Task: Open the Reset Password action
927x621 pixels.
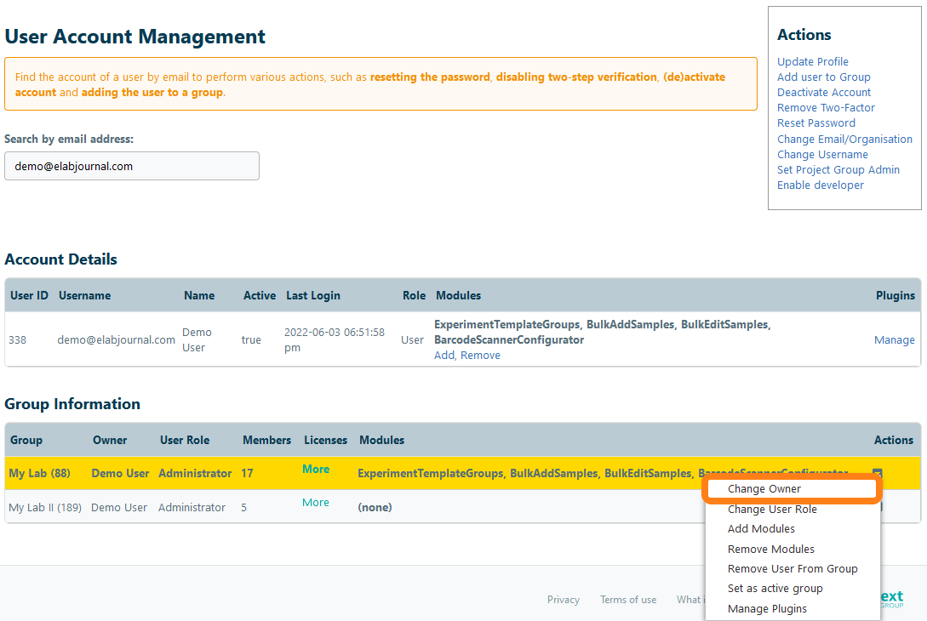Action: click(x=815, y=123)
